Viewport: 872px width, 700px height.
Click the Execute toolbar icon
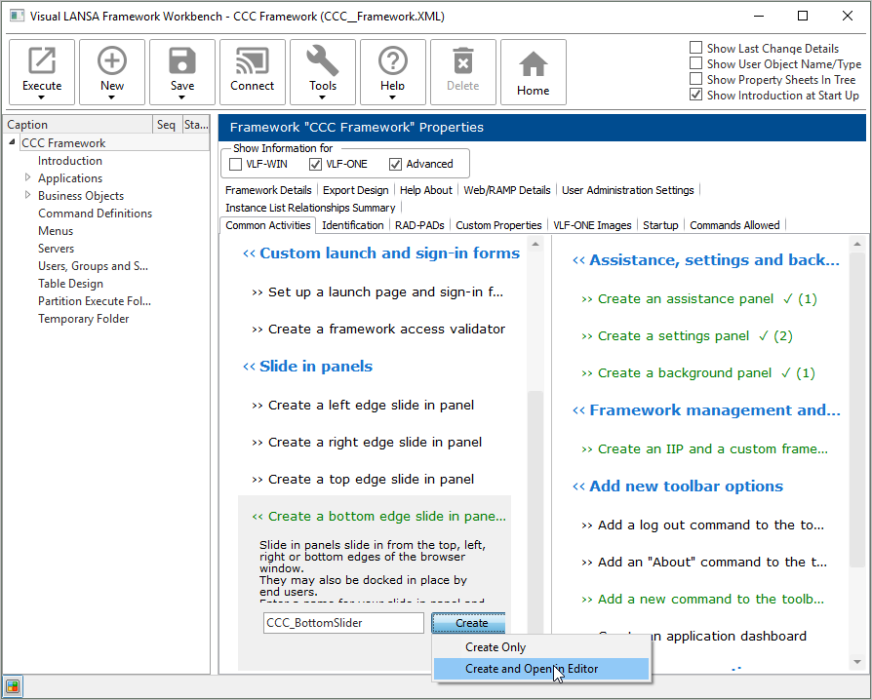coord(42,62)
